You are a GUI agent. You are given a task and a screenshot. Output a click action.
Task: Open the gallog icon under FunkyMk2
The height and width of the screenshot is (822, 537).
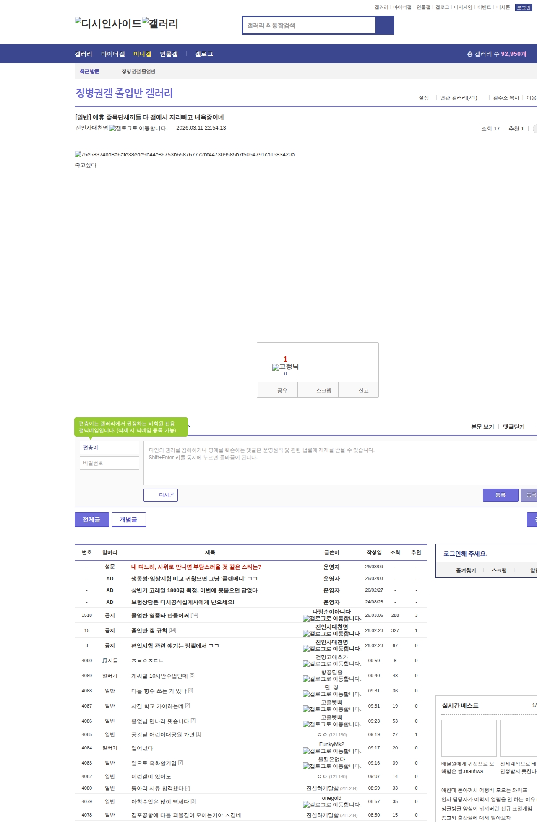point(332,751)
